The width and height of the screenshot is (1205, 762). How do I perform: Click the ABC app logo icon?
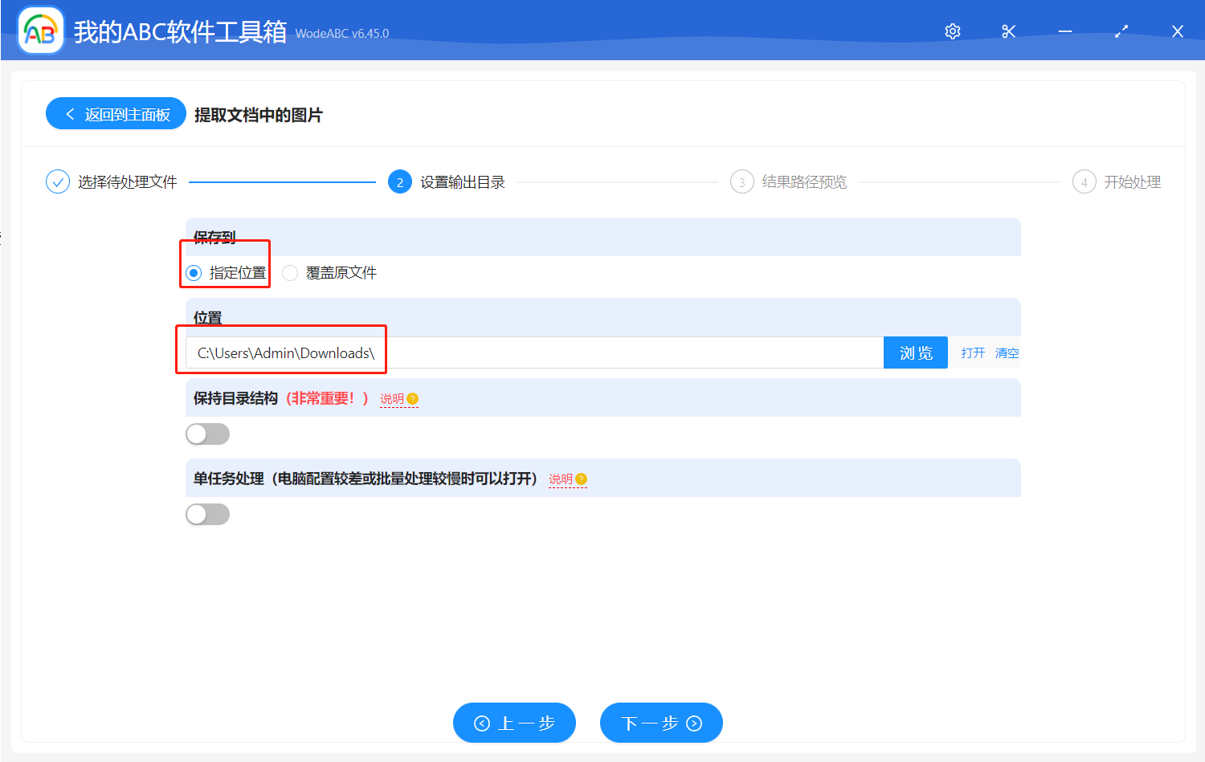pyautogui.click(x=40, y=31)
